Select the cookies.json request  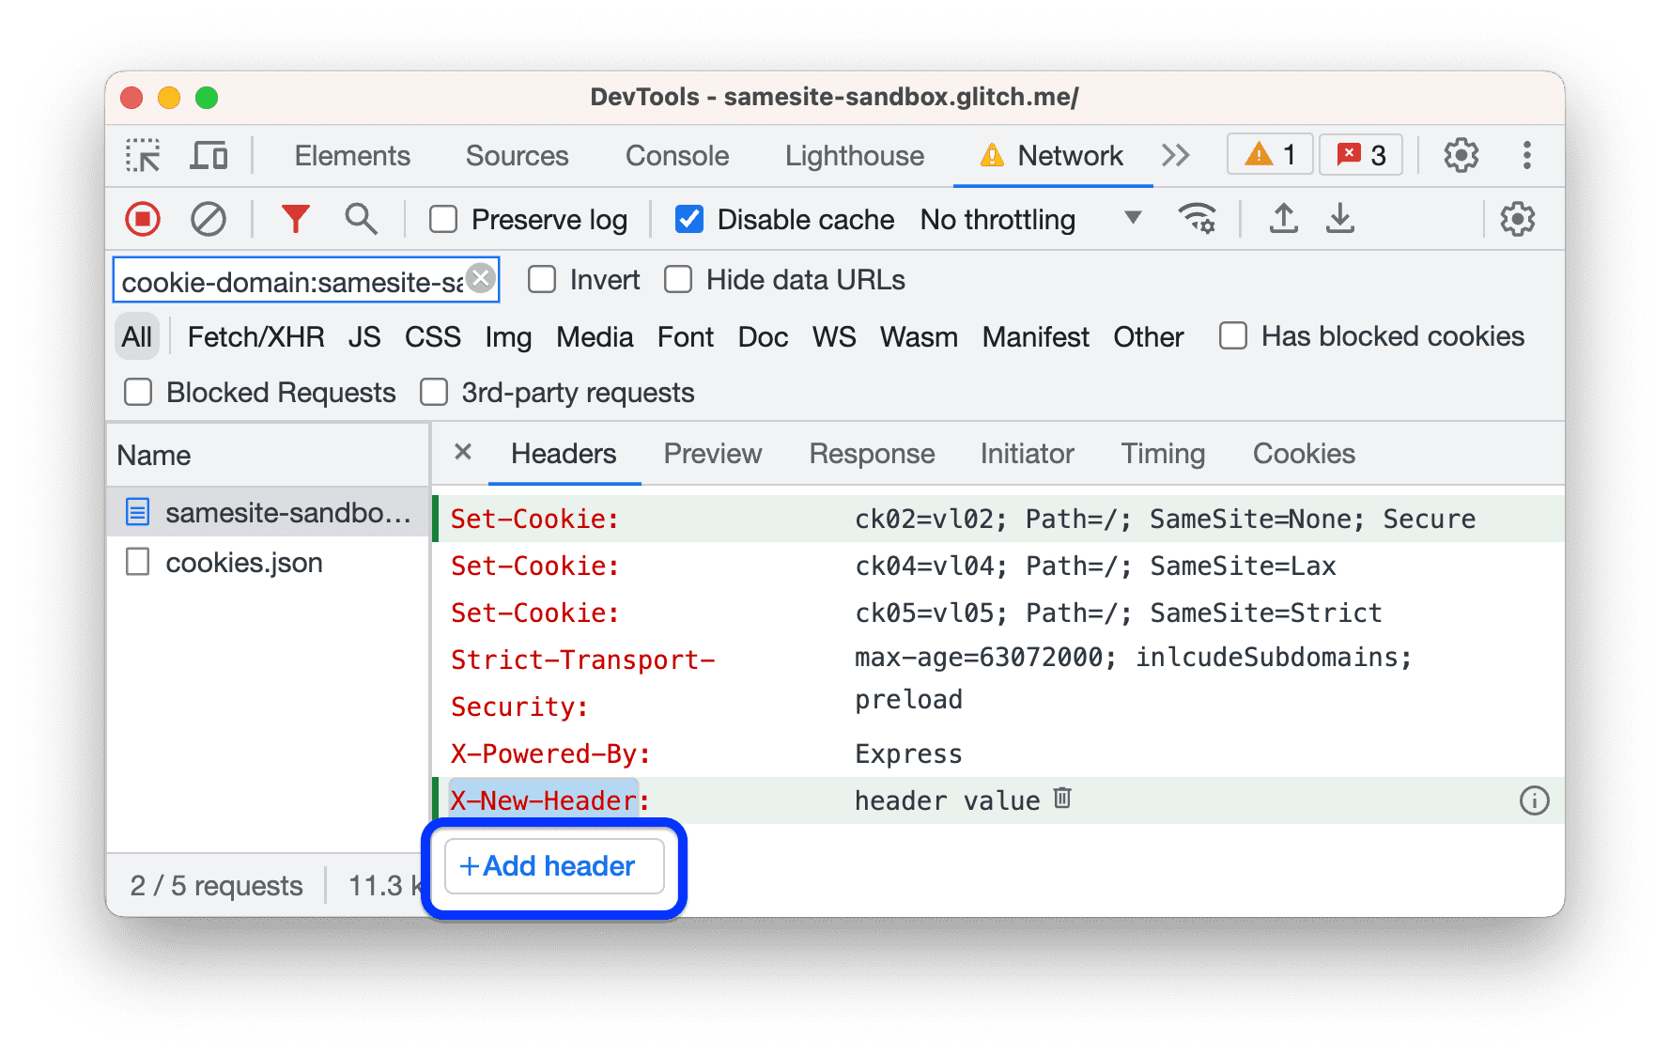[x=243, y=562]
